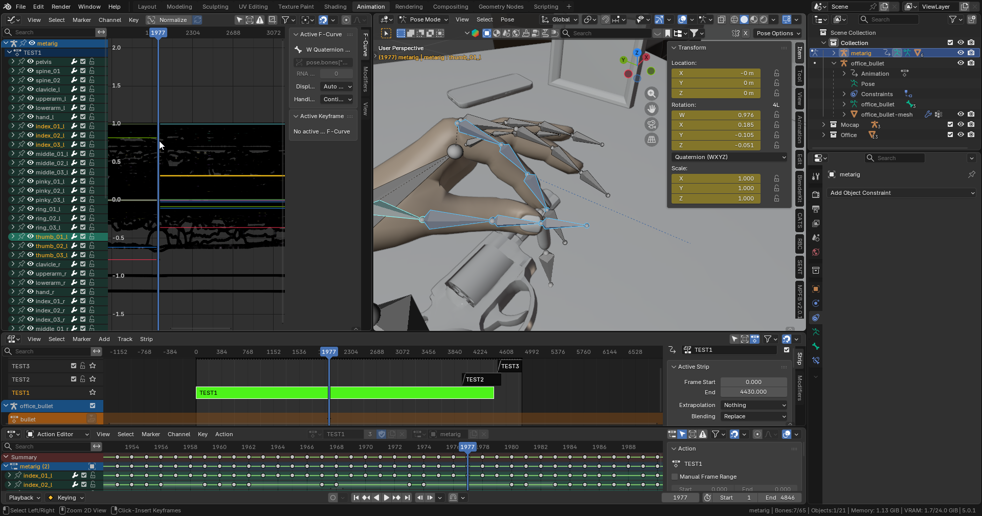This screenshot has width=982, height=516.
Task: Toggle Normalize in Graph Editor header
Action: click(168, 20)
